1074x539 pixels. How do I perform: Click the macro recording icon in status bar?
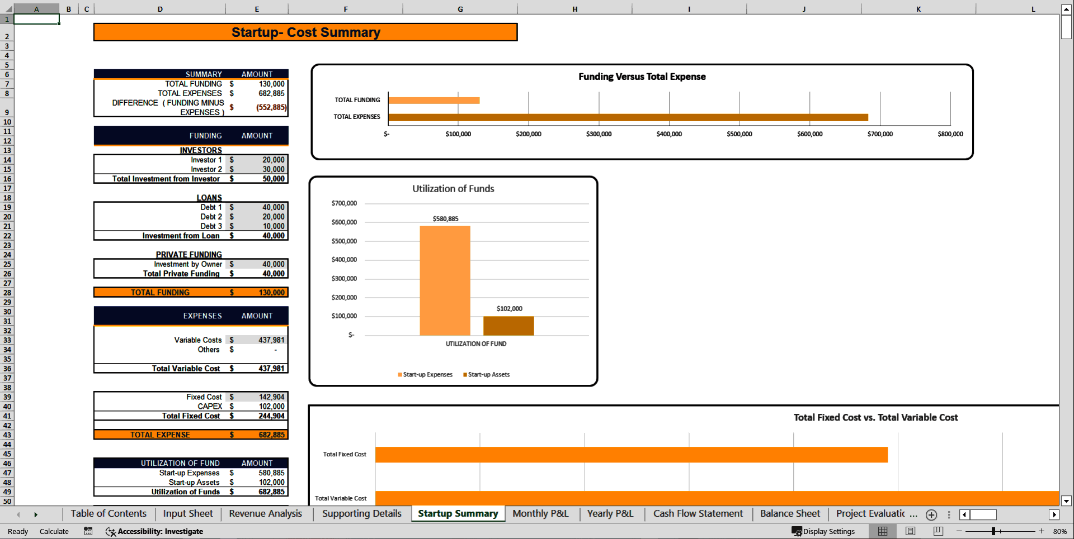(88, 531)
